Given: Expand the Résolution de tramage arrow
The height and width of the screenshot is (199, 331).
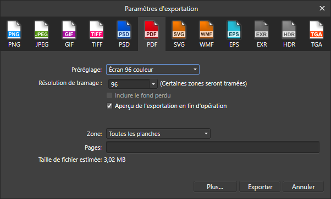Looking at the screenshot, I should click(153, 84).
